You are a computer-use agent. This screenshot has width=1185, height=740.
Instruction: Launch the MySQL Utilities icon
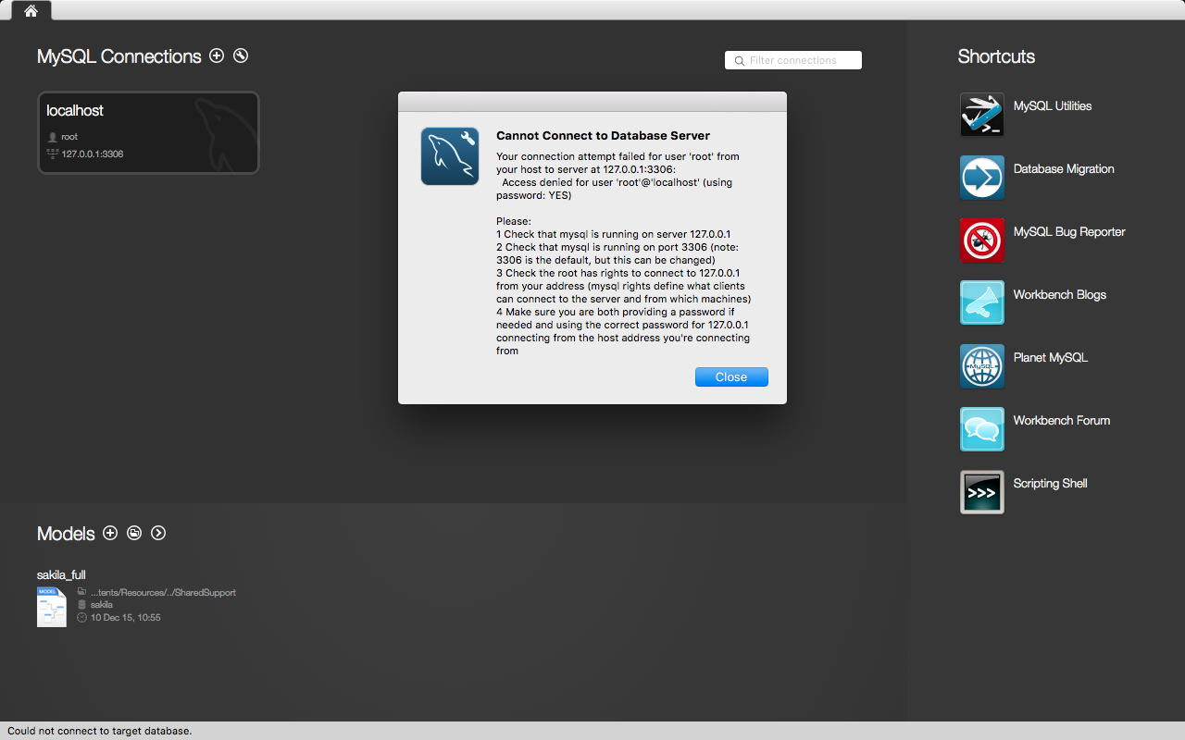click(x=982, y=115)
